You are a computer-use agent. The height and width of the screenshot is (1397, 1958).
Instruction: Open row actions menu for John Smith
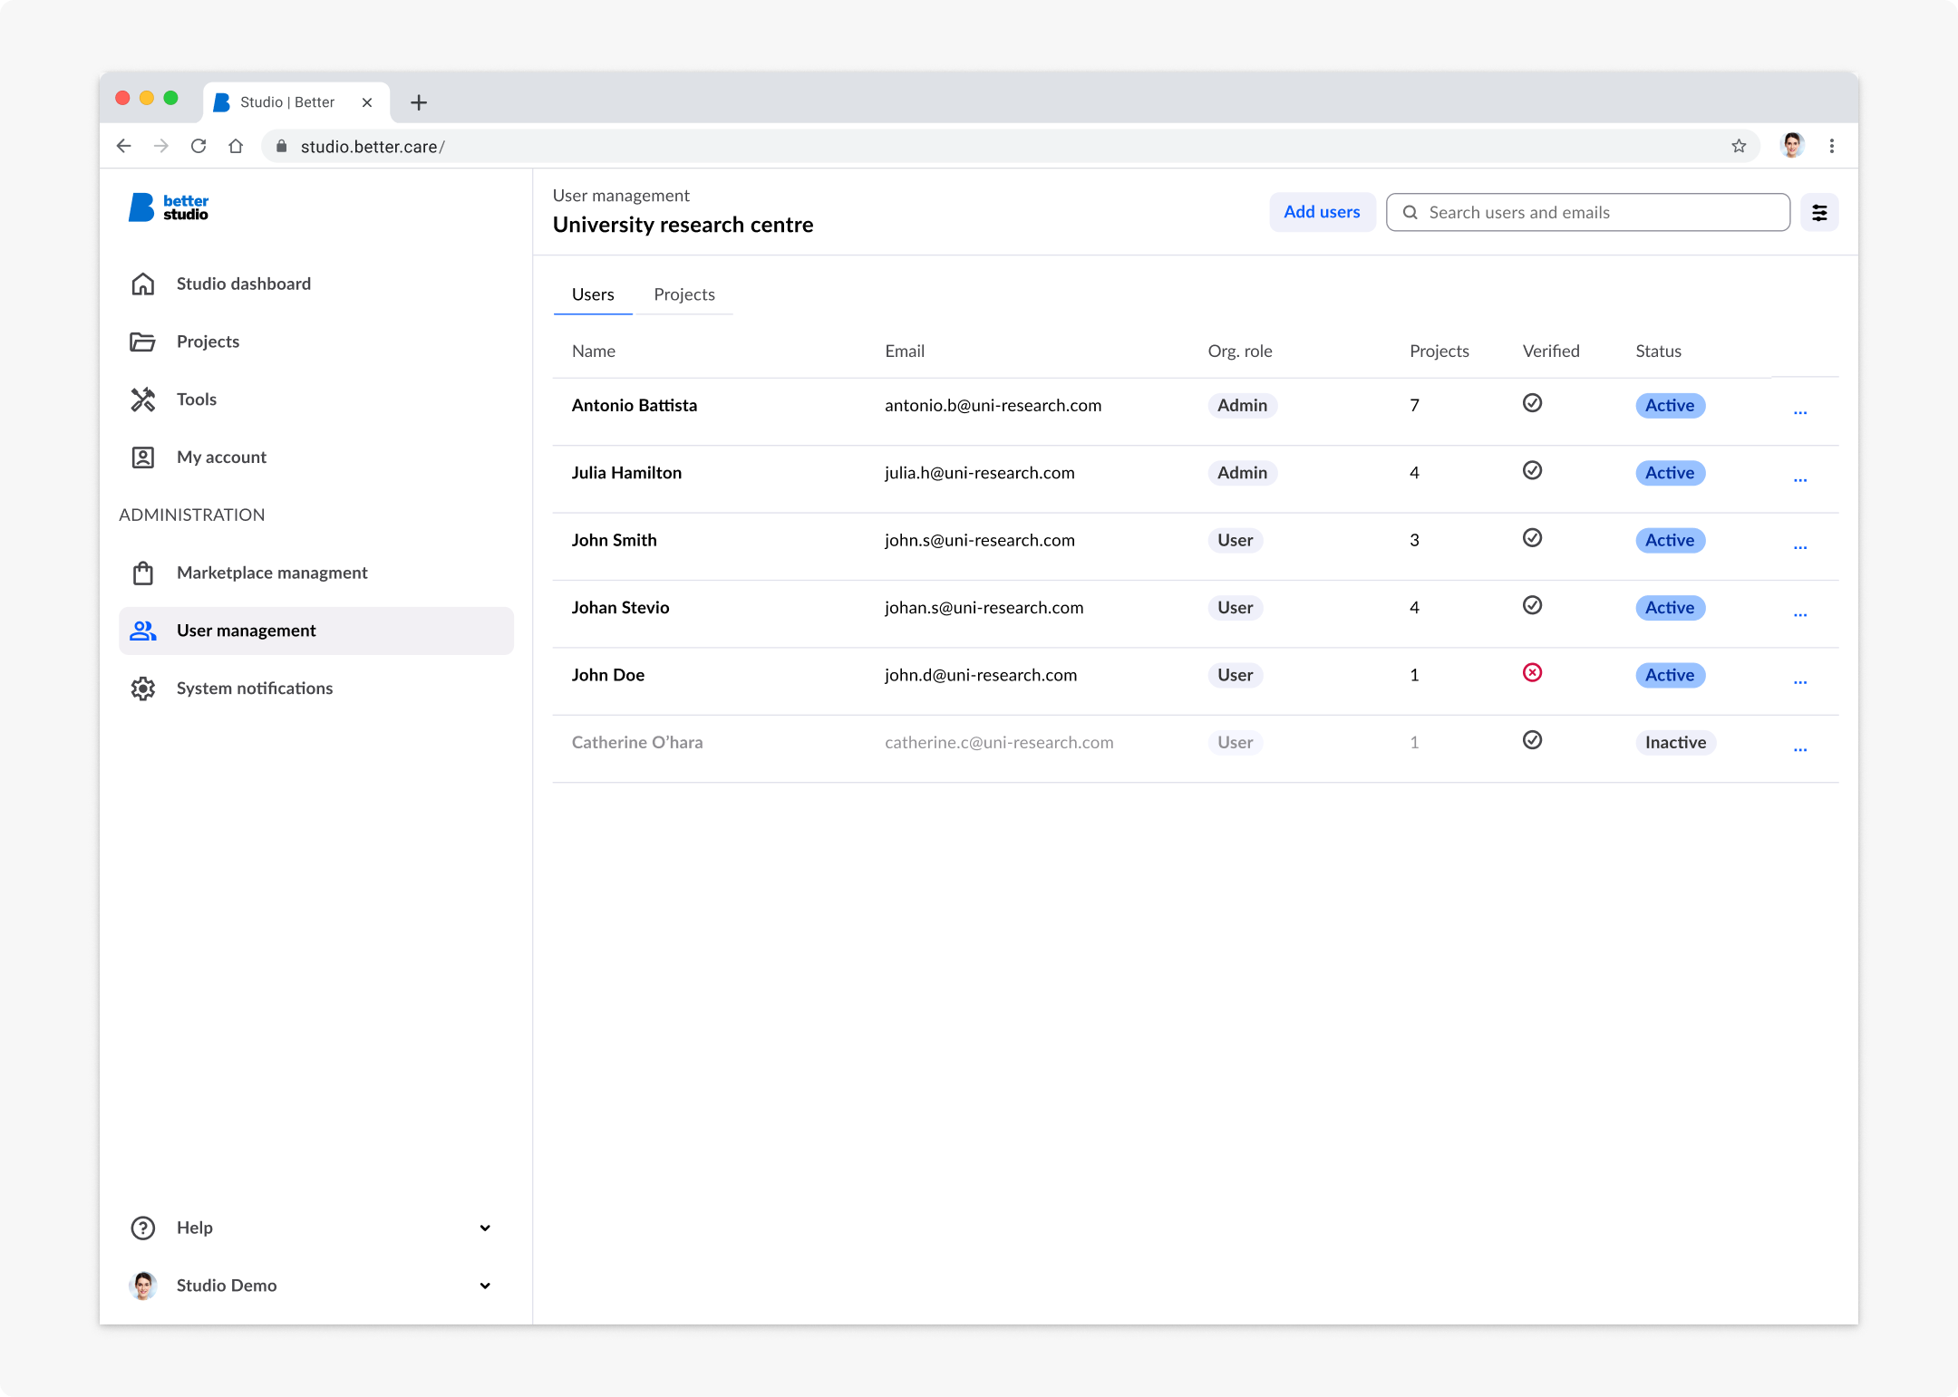1800,547
